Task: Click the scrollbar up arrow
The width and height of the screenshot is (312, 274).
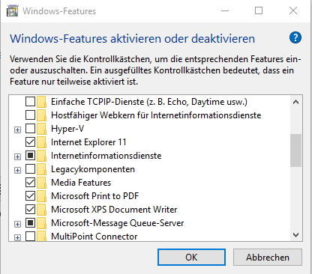Action: pos(296,102)
